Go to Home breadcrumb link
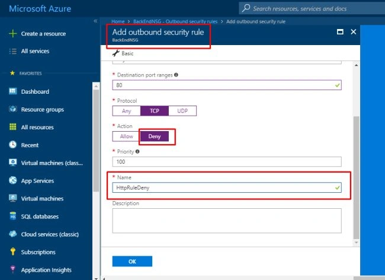Screen dimensions: 385x280 [118, 21]
